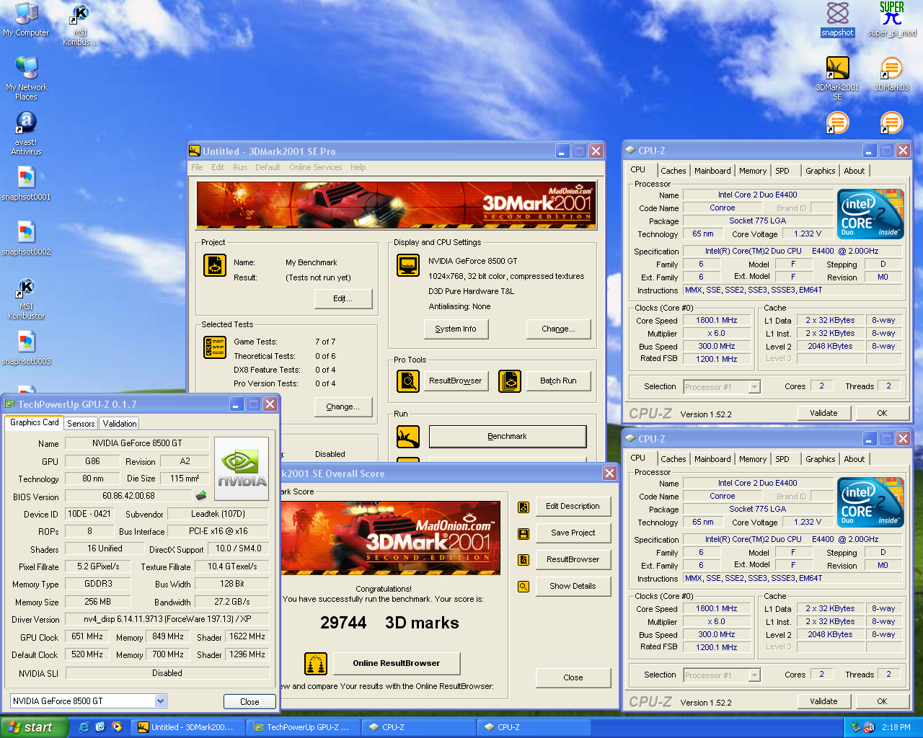Open MSI Kombustor shortcut at top of desktop
The height and width of the screenshot is (738, 923).
pos(80,24)
